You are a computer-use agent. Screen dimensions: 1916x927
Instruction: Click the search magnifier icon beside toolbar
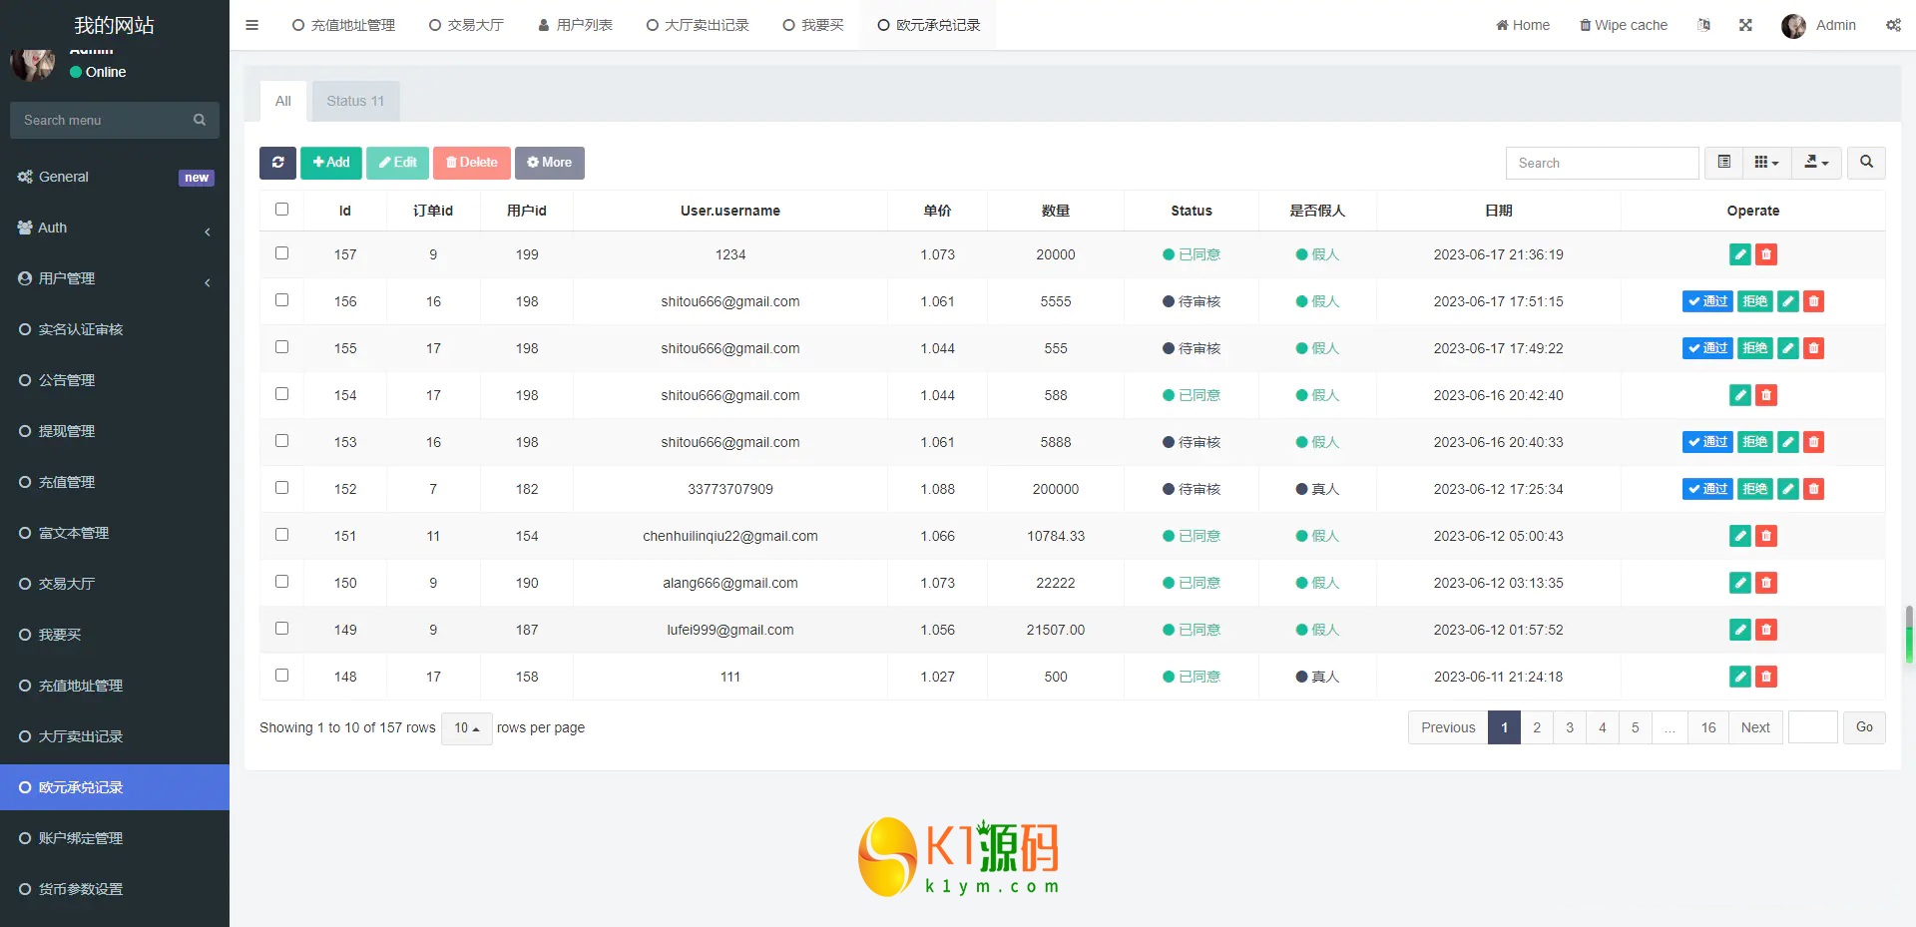pos(1866,163)
